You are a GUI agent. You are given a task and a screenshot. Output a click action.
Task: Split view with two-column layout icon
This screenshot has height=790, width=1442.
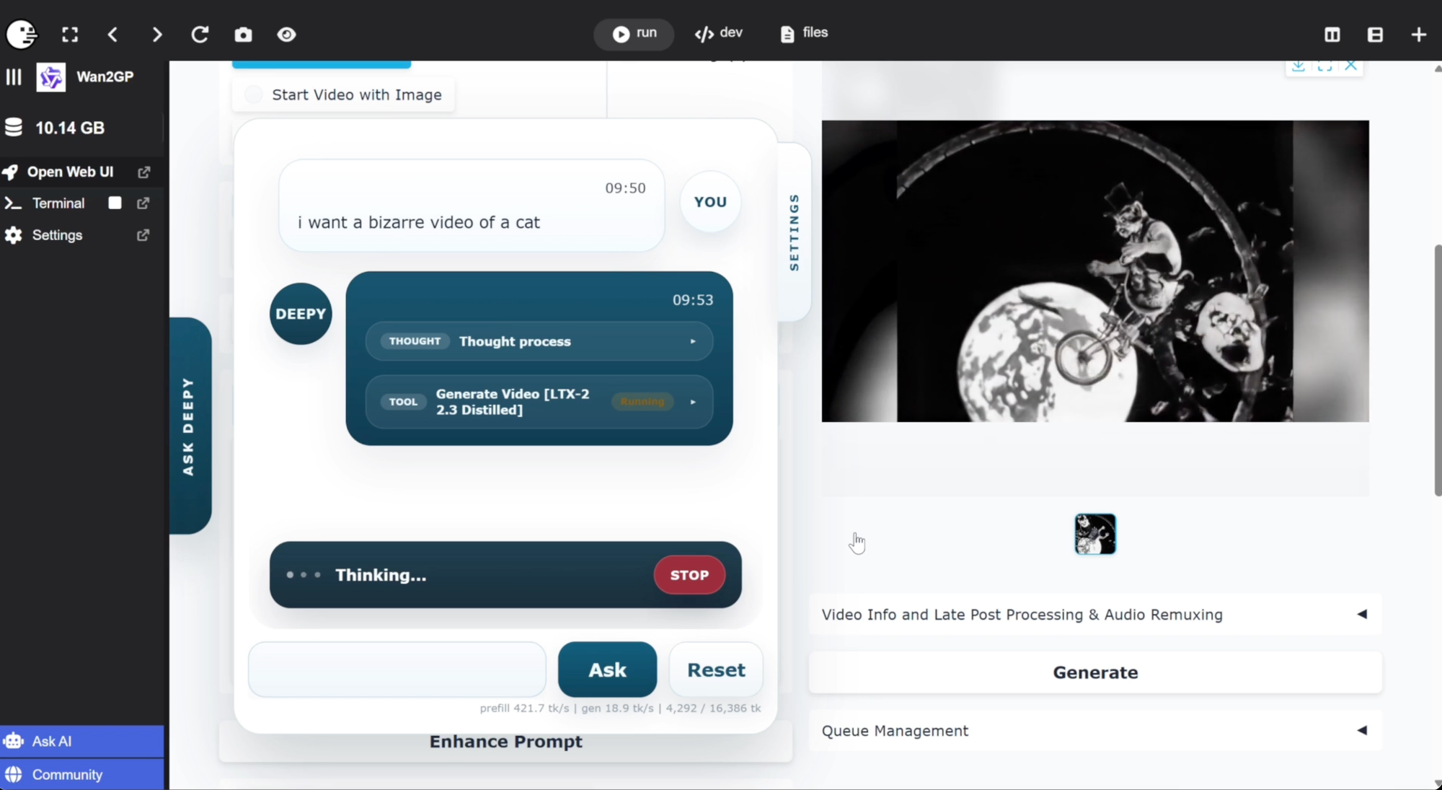(x=1332, y=35)
